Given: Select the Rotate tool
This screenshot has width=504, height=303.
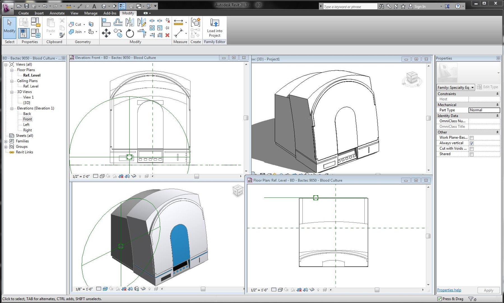Looking at the screenshot, I should point(130,33).
